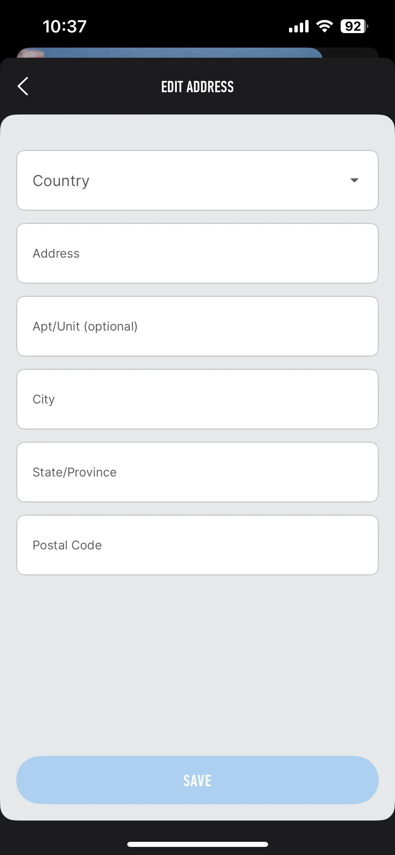Tap the City text field
The width and height of the screenshot is (395, 855).
(x=197, y=399)
